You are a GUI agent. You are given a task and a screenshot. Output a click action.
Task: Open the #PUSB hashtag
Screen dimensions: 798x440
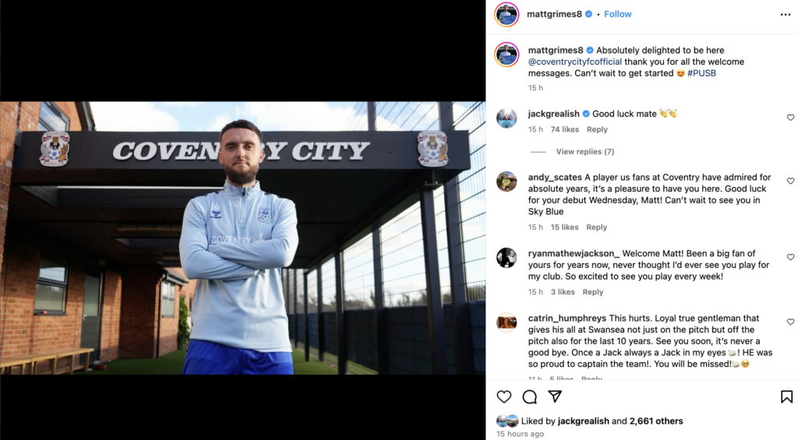click(701, 73)
